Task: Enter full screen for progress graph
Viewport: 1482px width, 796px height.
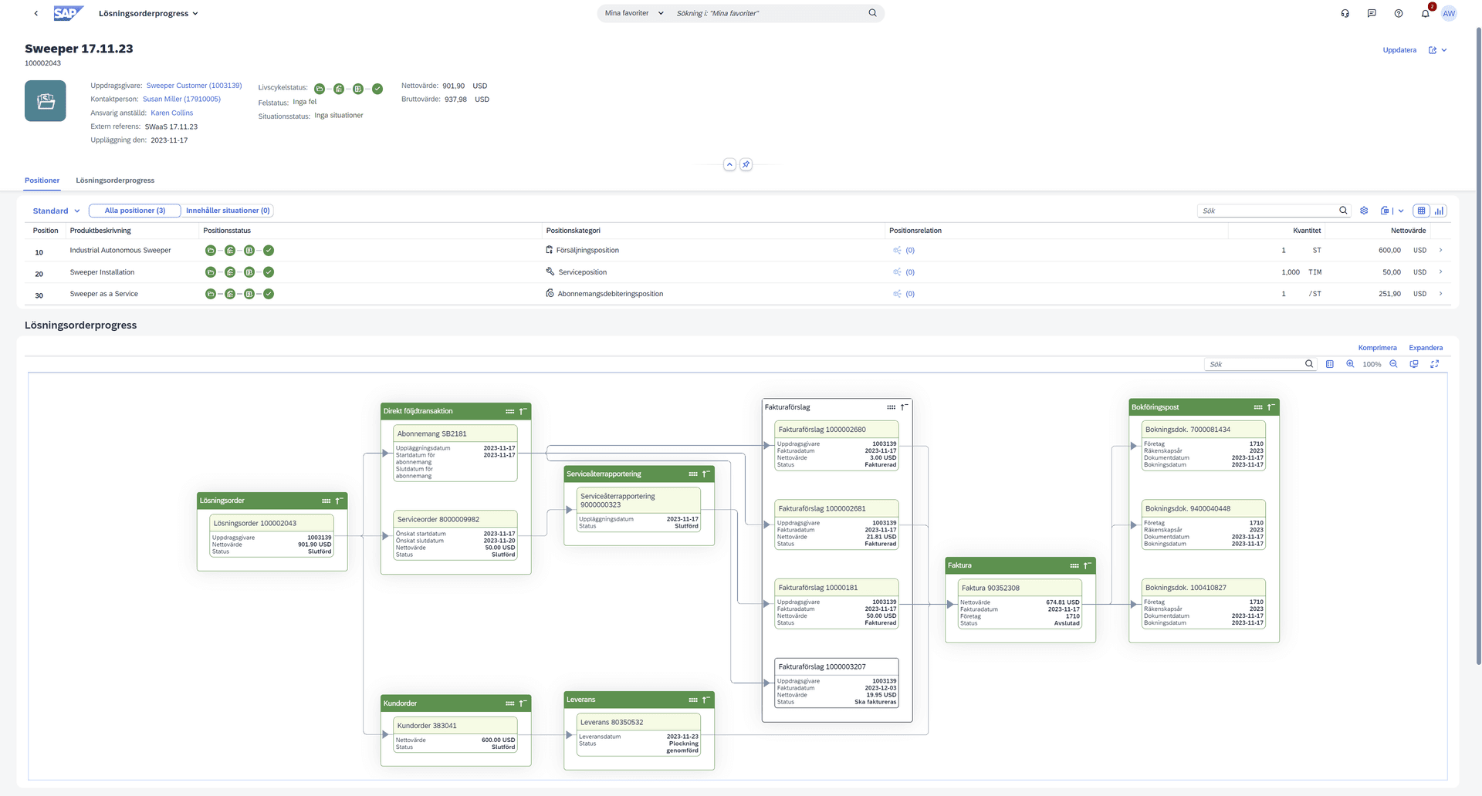Action: click(1435, 364)
